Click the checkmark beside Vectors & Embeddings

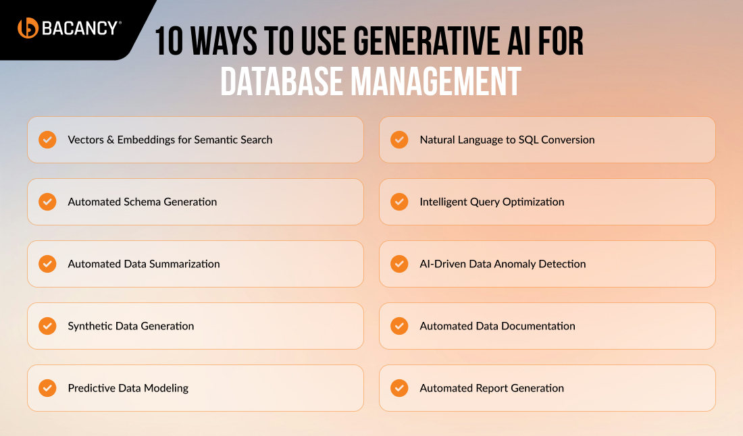[x=47, y=140]
